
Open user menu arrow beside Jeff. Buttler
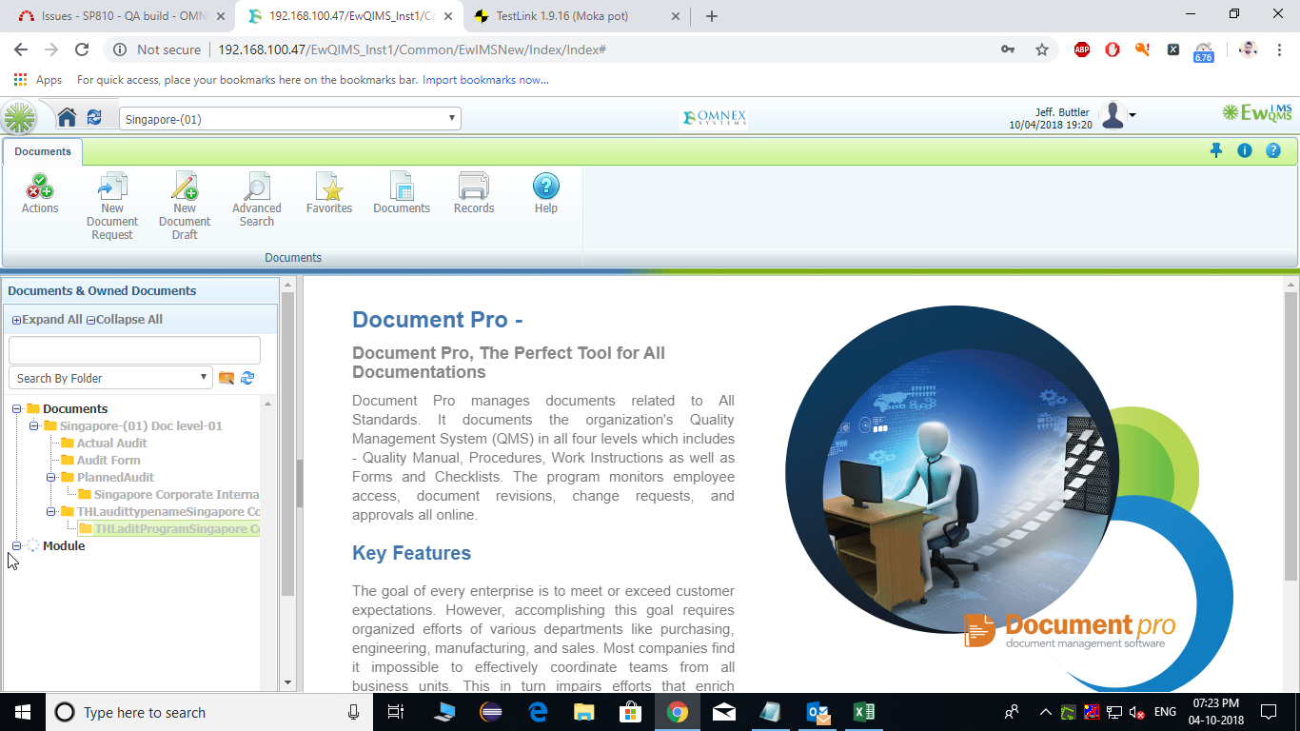(1132, 116)
